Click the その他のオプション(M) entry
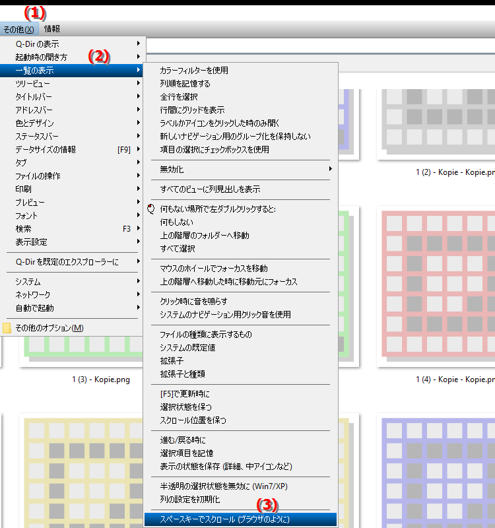The image size is (495, 528). pos(73,327)
